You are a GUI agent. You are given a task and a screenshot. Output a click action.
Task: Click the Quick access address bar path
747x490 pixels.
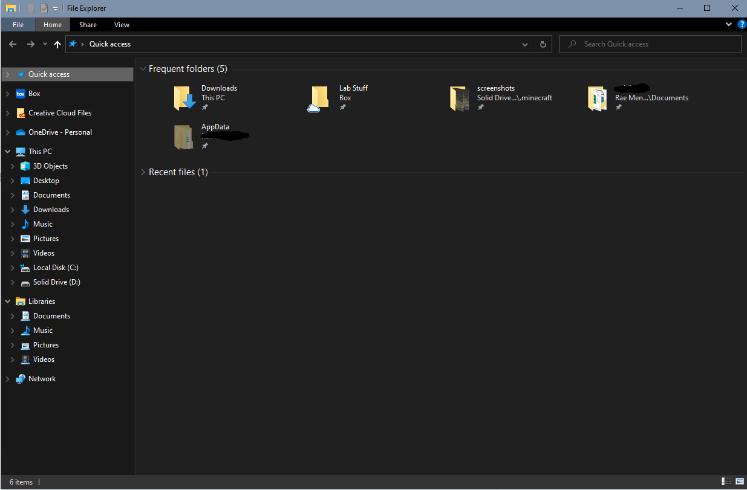coord(110,44)
